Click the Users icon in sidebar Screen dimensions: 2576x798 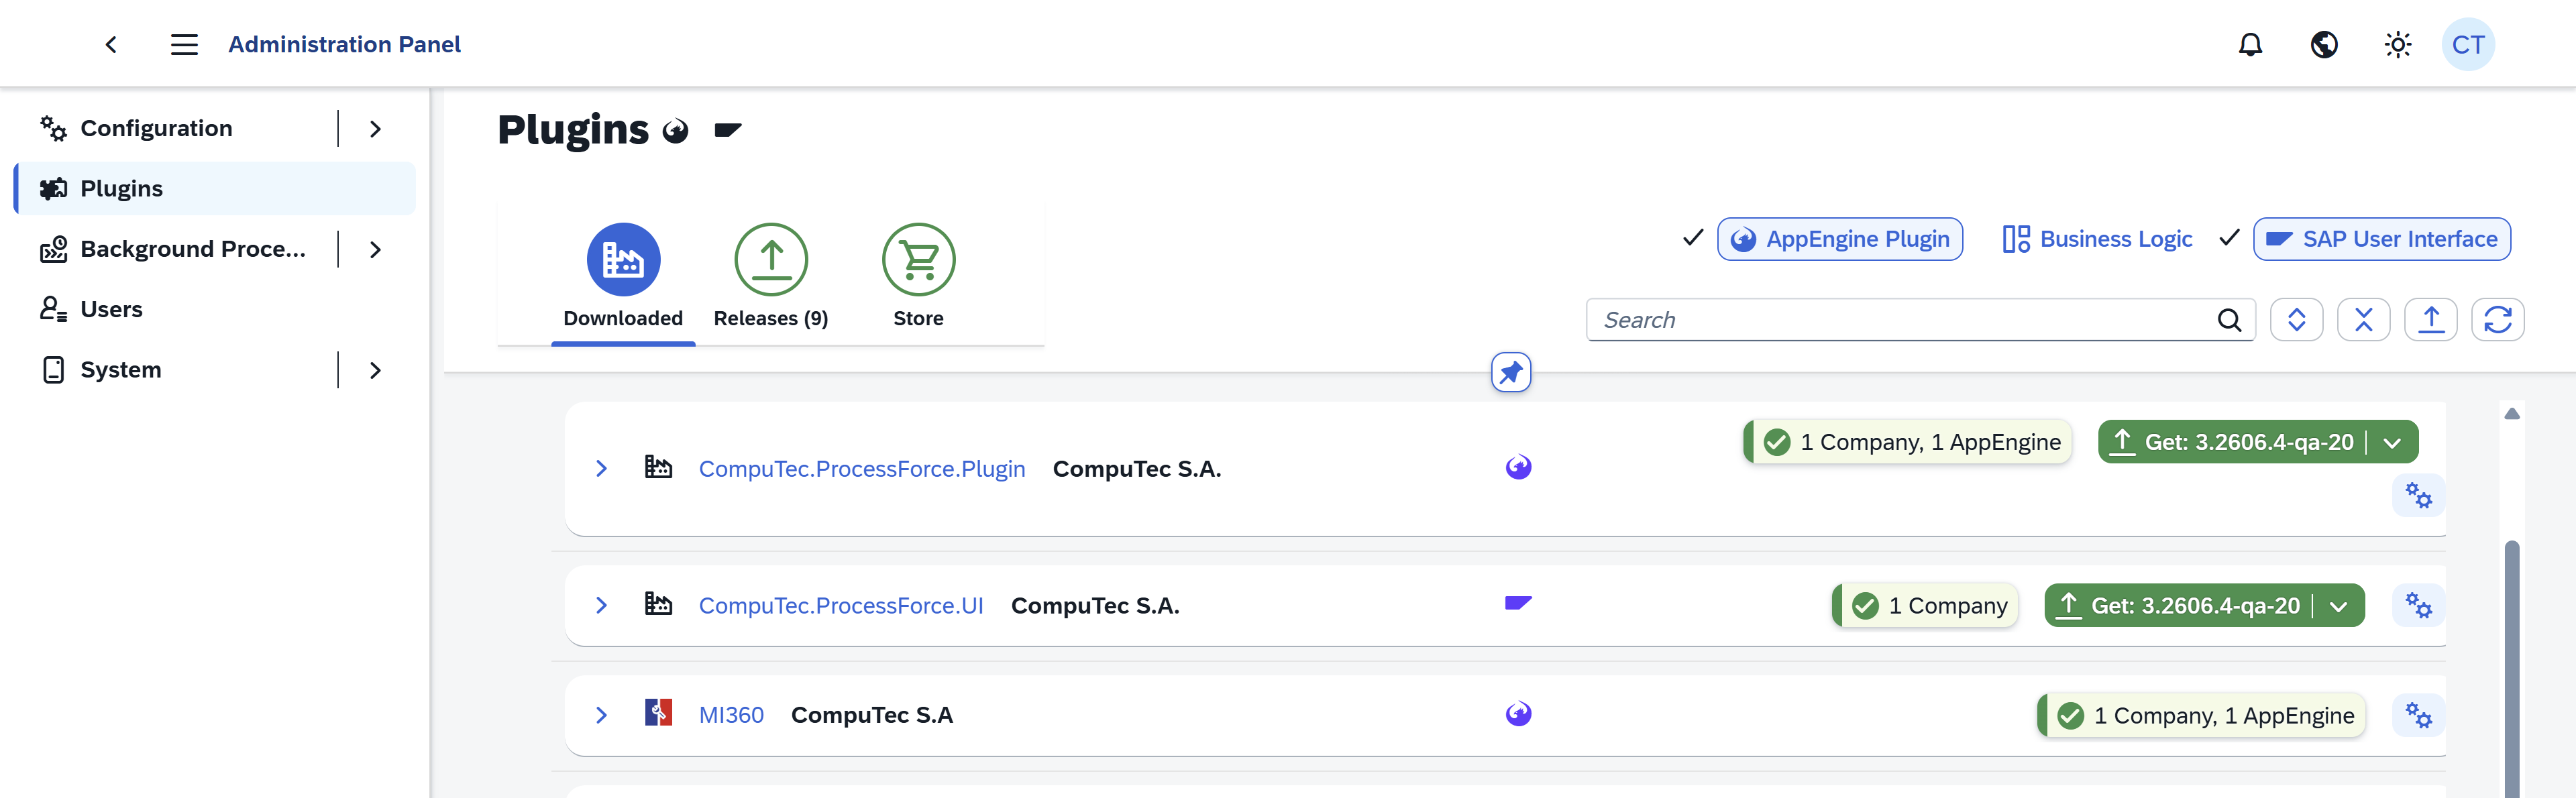pyautogui.click(x=53, y=309)
